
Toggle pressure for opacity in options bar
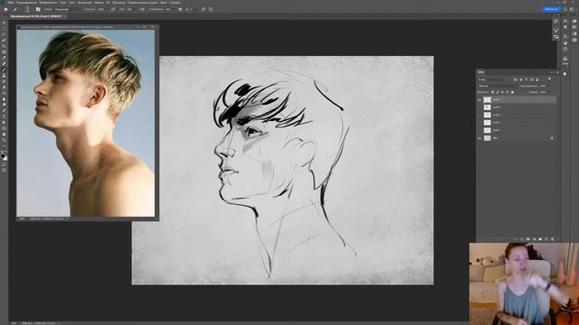113,9
